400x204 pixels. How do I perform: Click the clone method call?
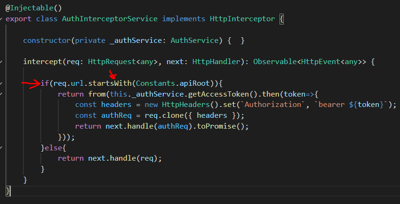coord(173,115)
